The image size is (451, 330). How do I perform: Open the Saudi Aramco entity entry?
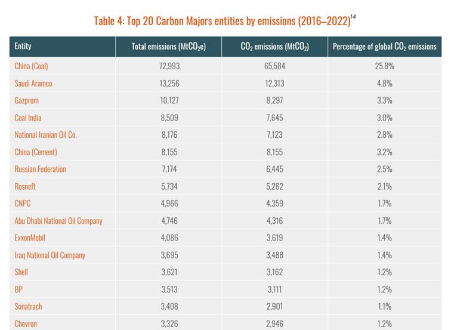[x=33, y=84]
